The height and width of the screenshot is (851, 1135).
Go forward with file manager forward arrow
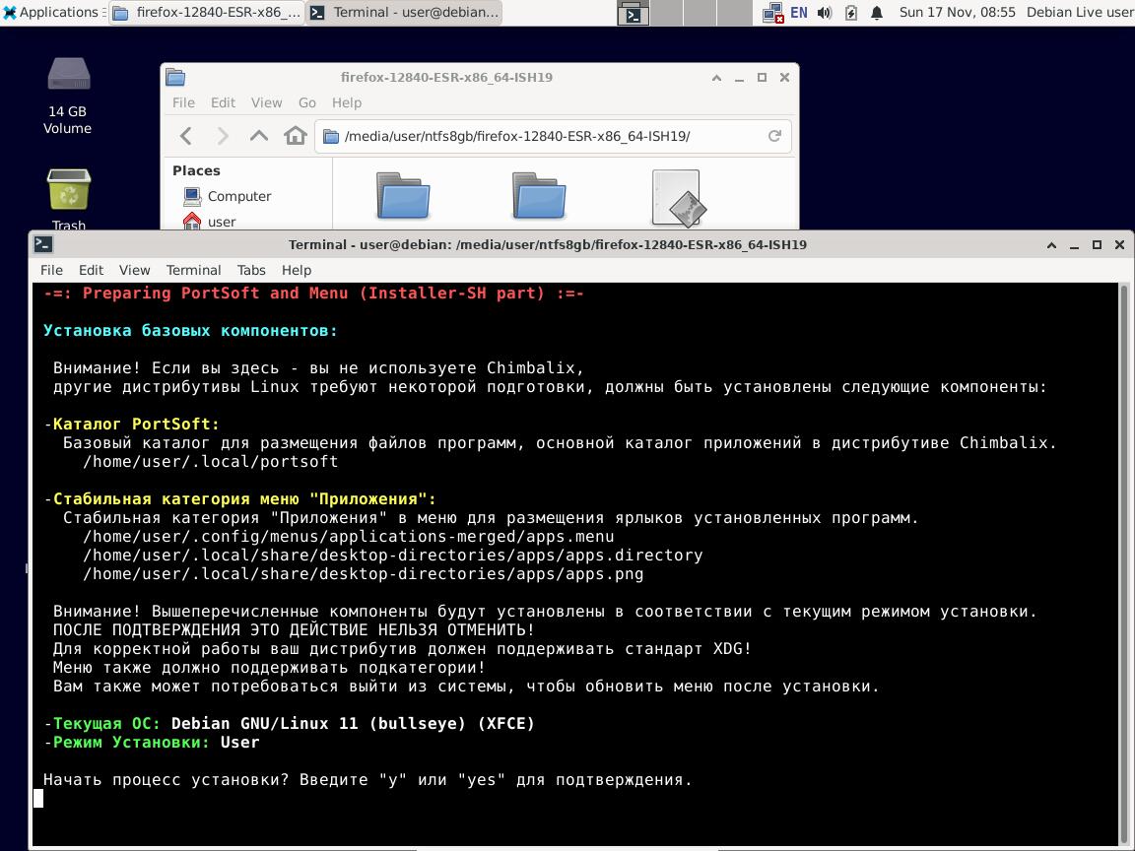click(x=223, y=136)
